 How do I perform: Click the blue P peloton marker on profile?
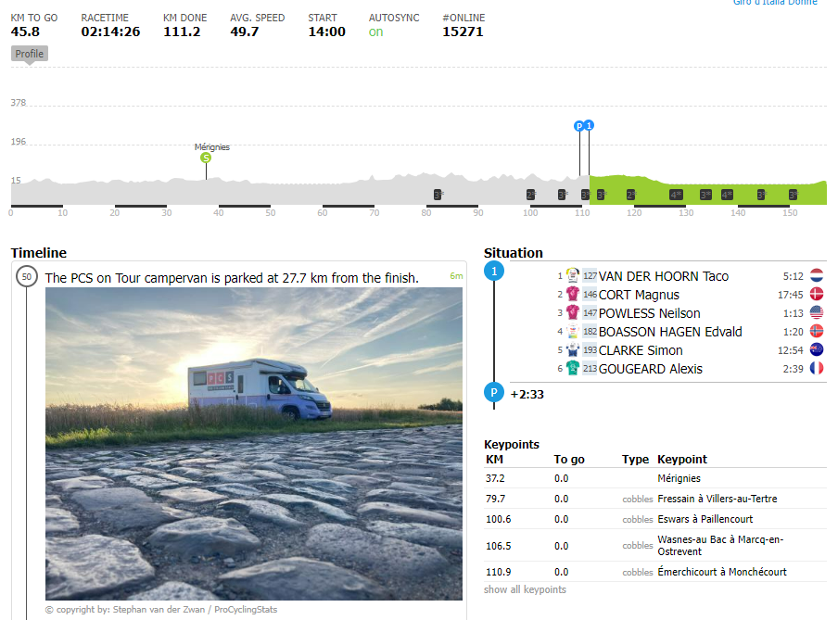point(578,126)
